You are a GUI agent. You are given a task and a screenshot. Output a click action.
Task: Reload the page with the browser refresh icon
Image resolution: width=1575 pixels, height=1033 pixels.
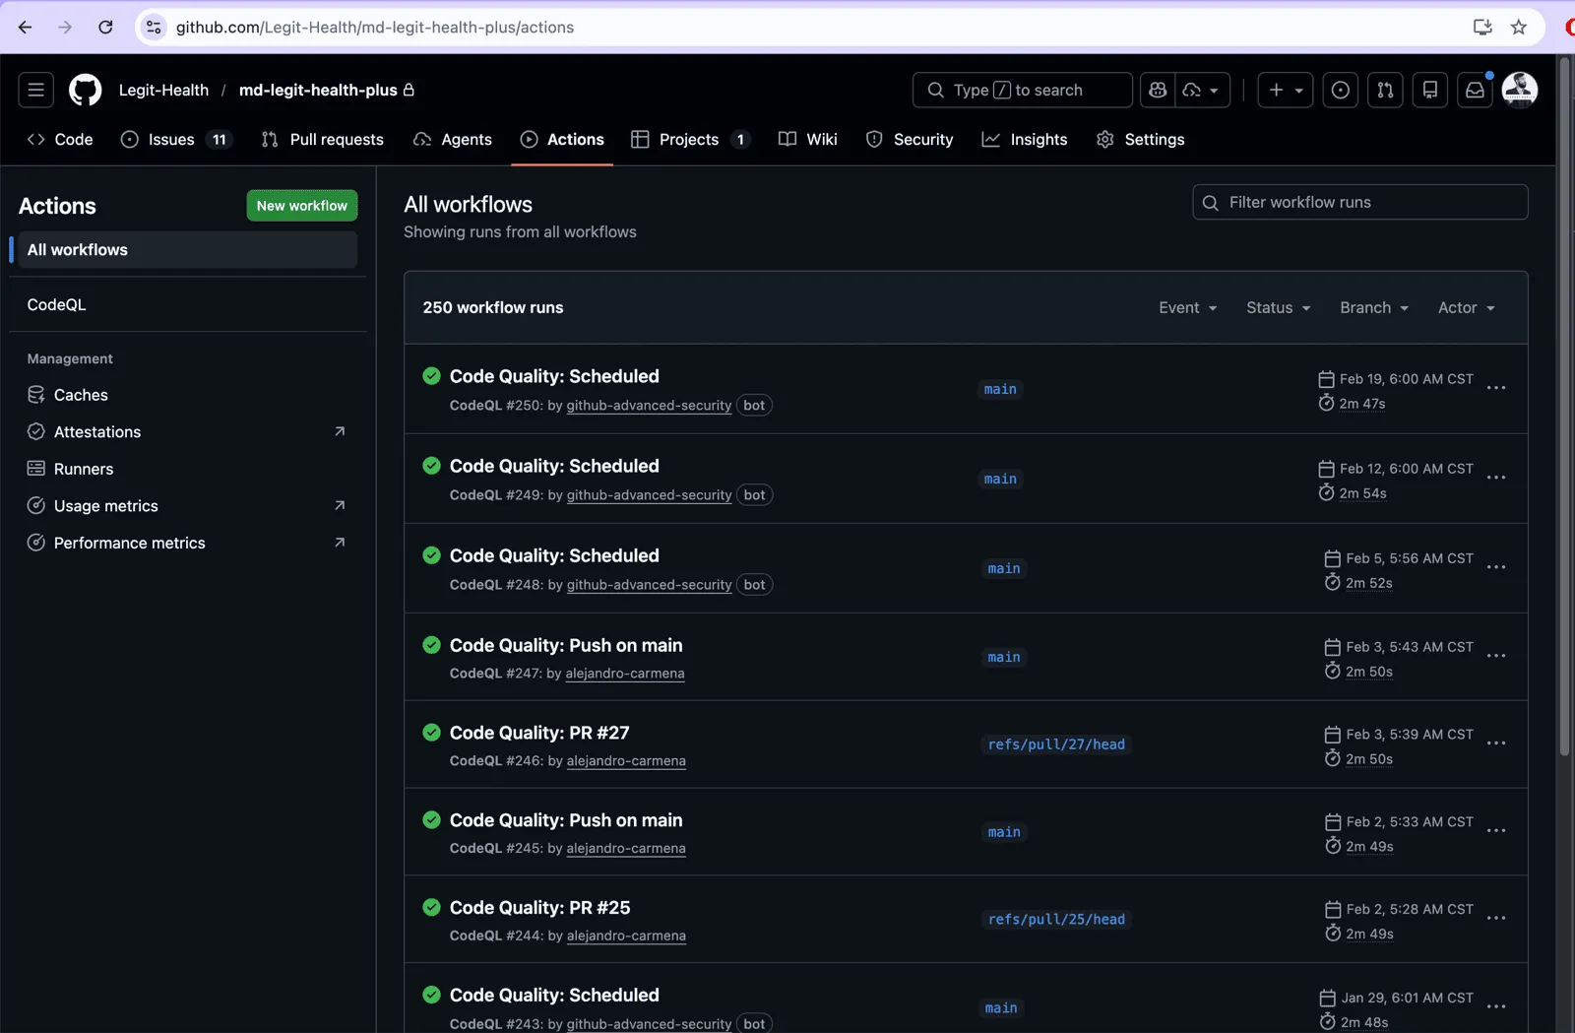[105, 27]
